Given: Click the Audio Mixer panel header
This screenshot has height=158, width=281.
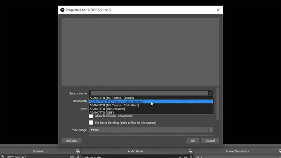Looking at the screenshot, I should [x=135, y=151].
